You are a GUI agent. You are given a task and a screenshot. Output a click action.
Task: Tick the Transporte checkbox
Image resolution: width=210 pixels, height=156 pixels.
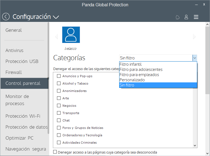(59, 113)
